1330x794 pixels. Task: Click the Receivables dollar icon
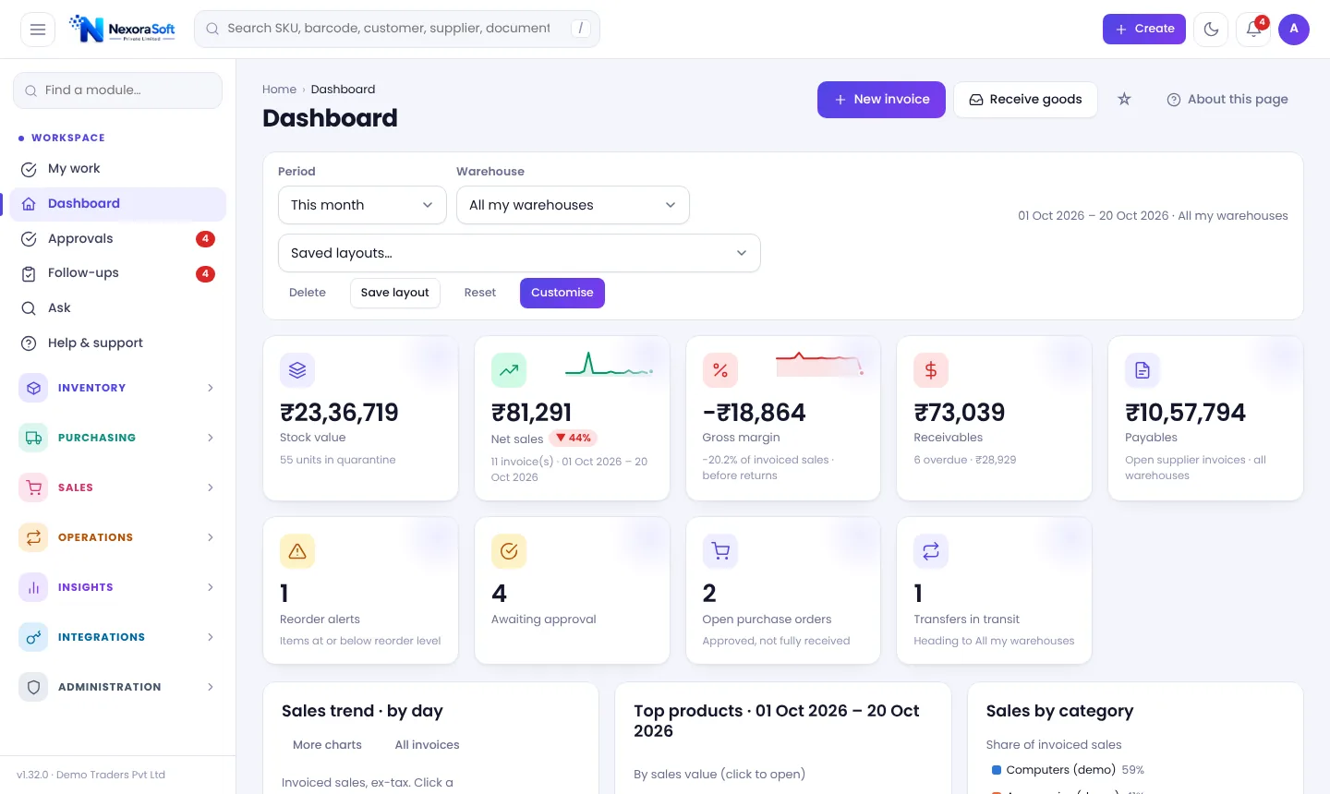[x=931, y=370]
